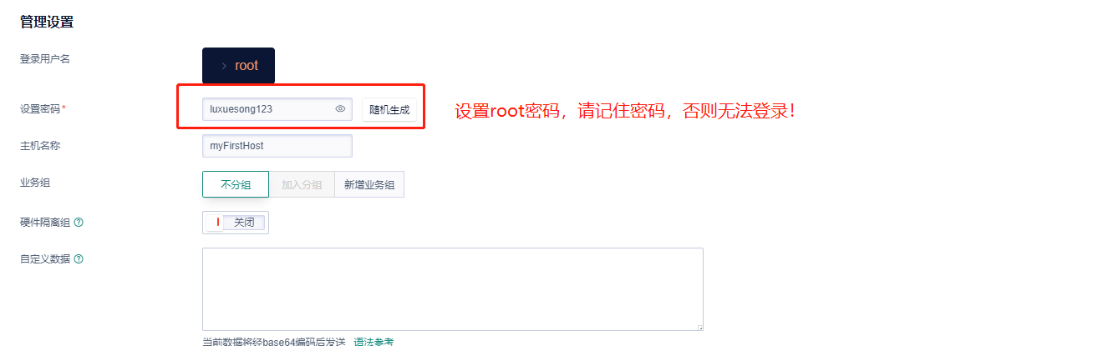Open the 语法参考 link

[374, 341]
